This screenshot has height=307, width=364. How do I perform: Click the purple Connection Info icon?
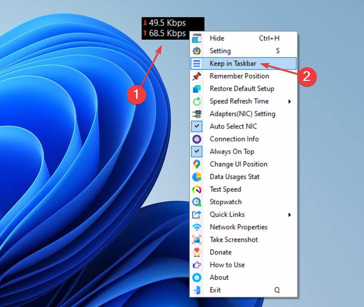[x=196, y=139]
